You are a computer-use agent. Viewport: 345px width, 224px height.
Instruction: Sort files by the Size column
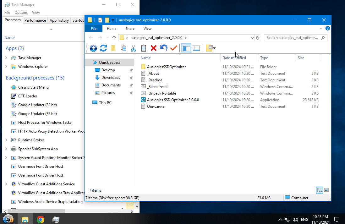pyautogui.click(x=308, y=58)
